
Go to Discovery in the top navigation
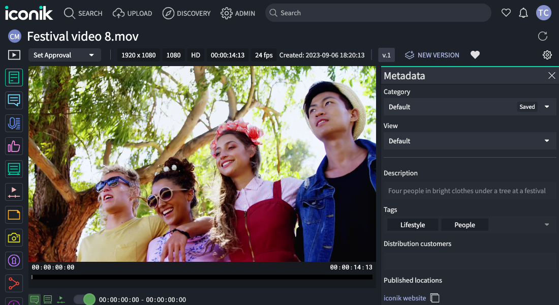[x=187, y=13]
